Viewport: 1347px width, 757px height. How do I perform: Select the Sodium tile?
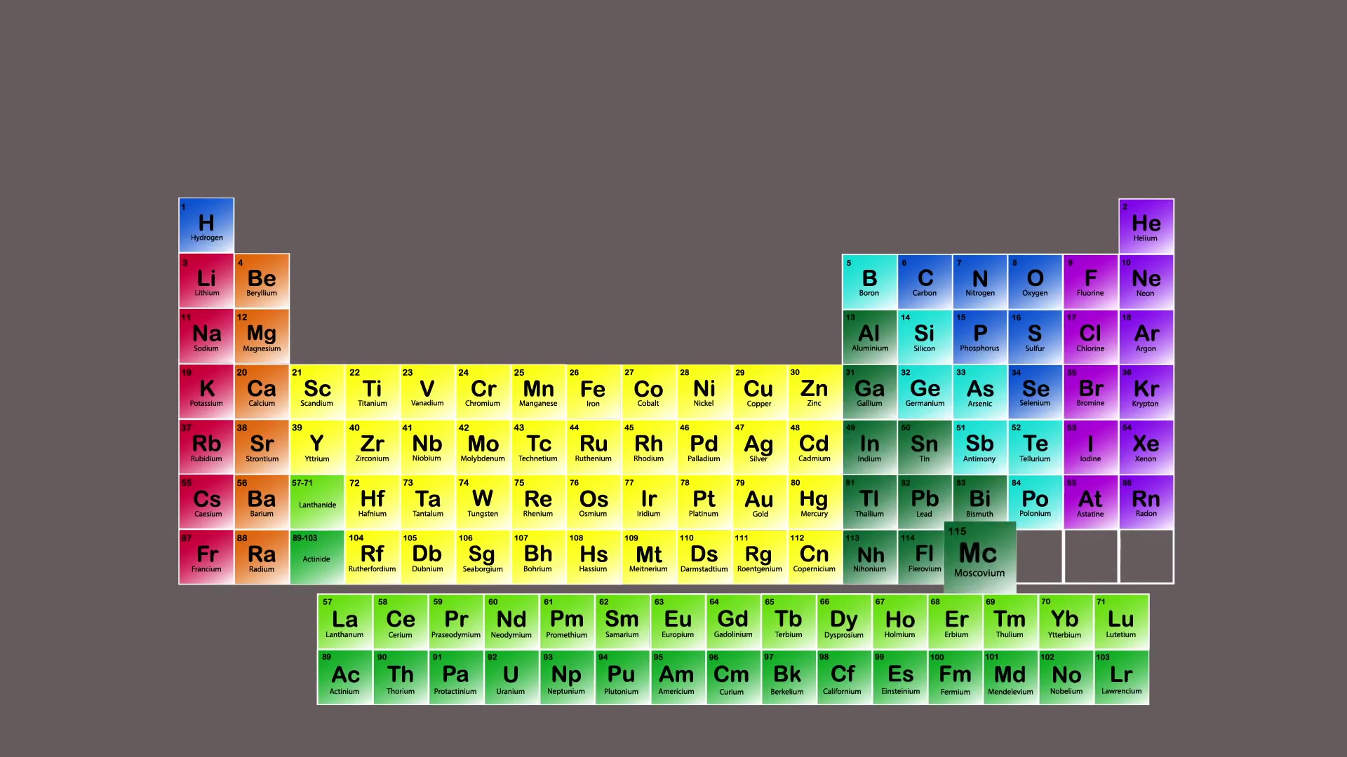click(206, 336)
